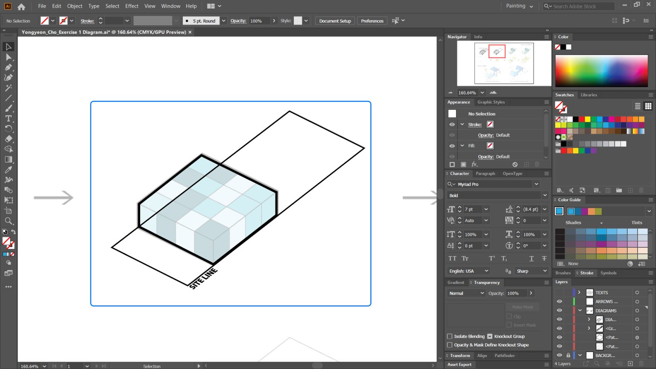Select the Type tool
This screenshot has width=656, height=369.
coord(8,118)
